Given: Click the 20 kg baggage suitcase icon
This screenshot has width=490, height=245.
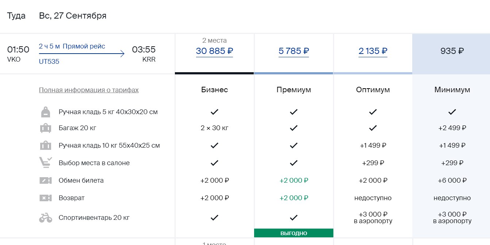Looking at the screenshot, I should tap(46, 128).
